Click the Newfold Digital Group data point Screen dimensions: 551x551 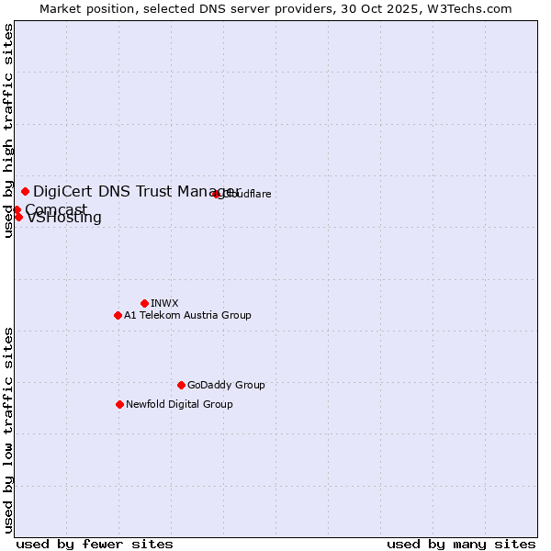point(119,404)
